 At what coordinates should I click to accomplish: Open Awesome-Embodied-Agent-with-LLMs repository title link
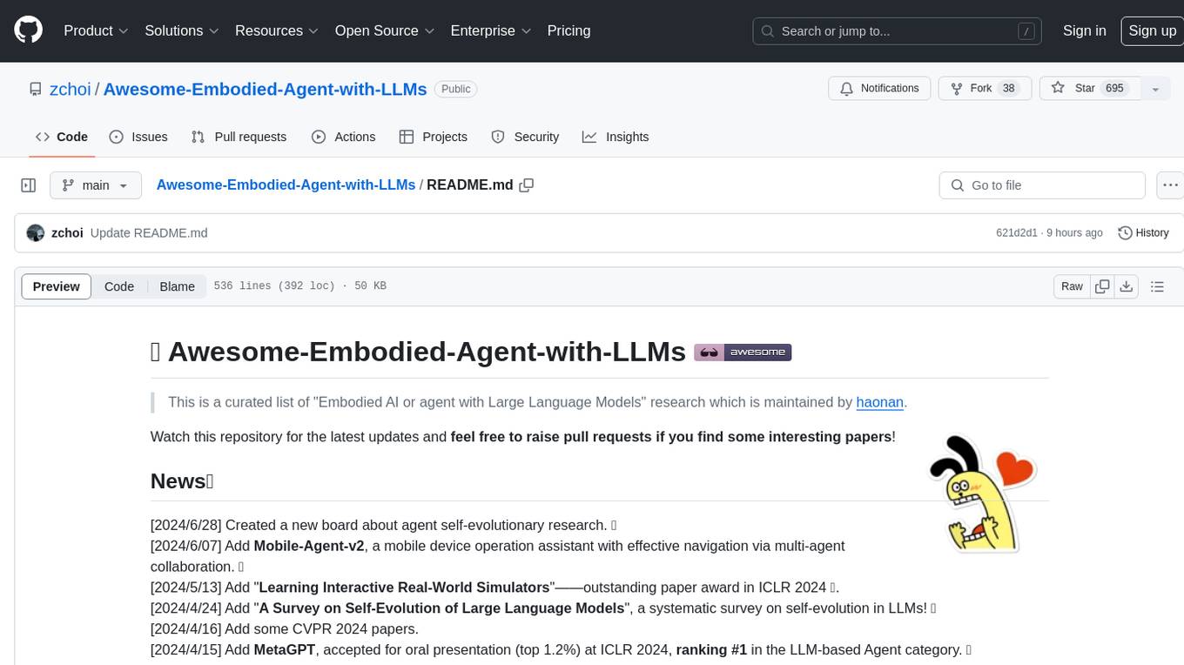[x=265, y=89]
